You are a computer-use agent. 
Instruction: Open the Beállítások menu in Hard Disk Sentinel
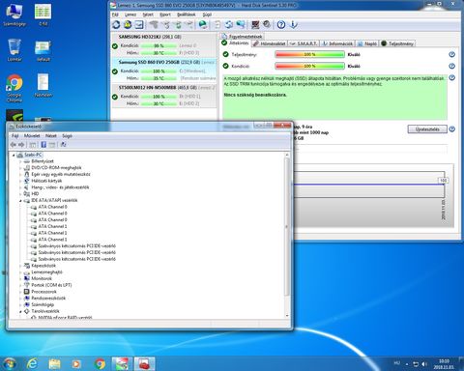pos(187,14)
